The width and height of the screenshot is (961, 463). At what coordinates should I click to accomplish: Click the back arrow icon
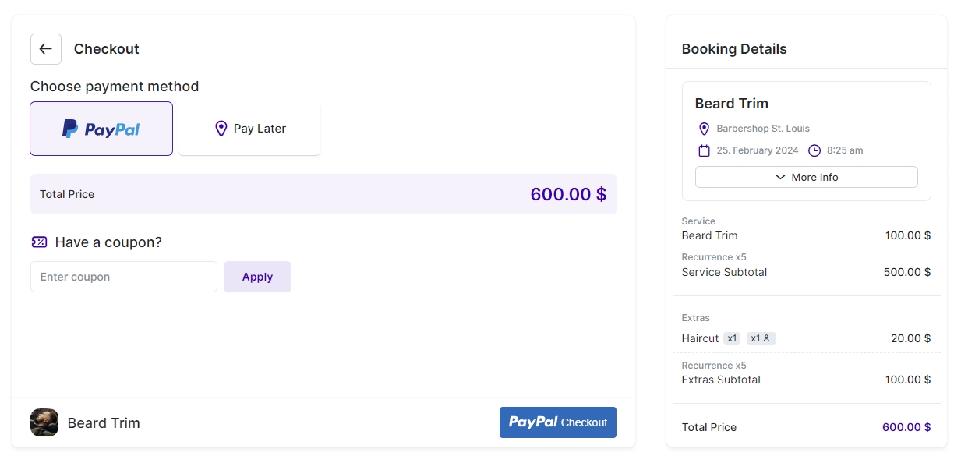tap(45, 49)
